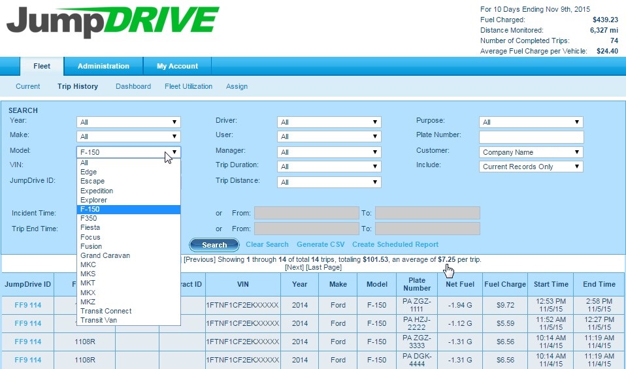Click the JumpDrive ID column header
Screen dimensions: 626x369
(27, 285)
